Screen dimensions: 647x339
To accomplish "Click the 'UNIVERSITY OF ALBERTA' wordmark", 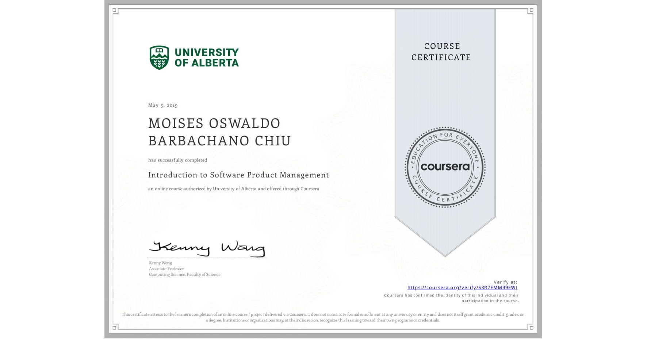I will (x=206, y=57).
